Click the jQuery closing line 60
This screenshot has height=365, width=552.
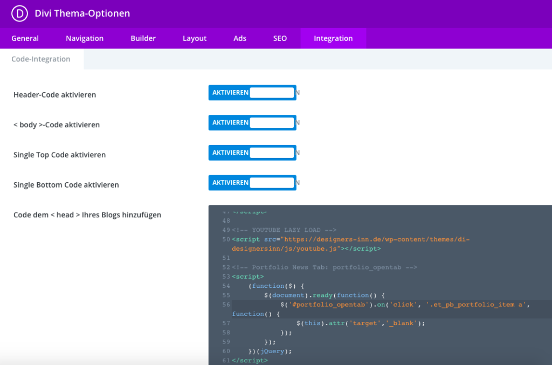[270, 351]
